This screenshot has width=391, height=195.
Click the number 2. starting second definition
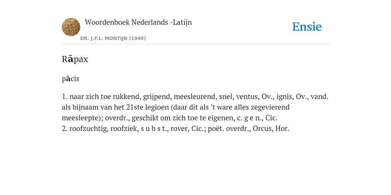65,129
